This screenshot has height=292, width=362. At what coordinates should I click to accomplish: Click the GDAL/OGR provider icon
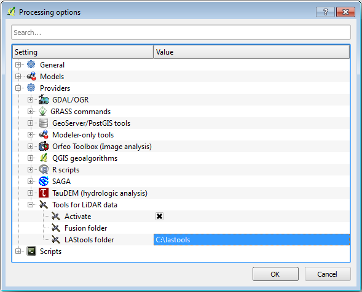click(44, 99)
